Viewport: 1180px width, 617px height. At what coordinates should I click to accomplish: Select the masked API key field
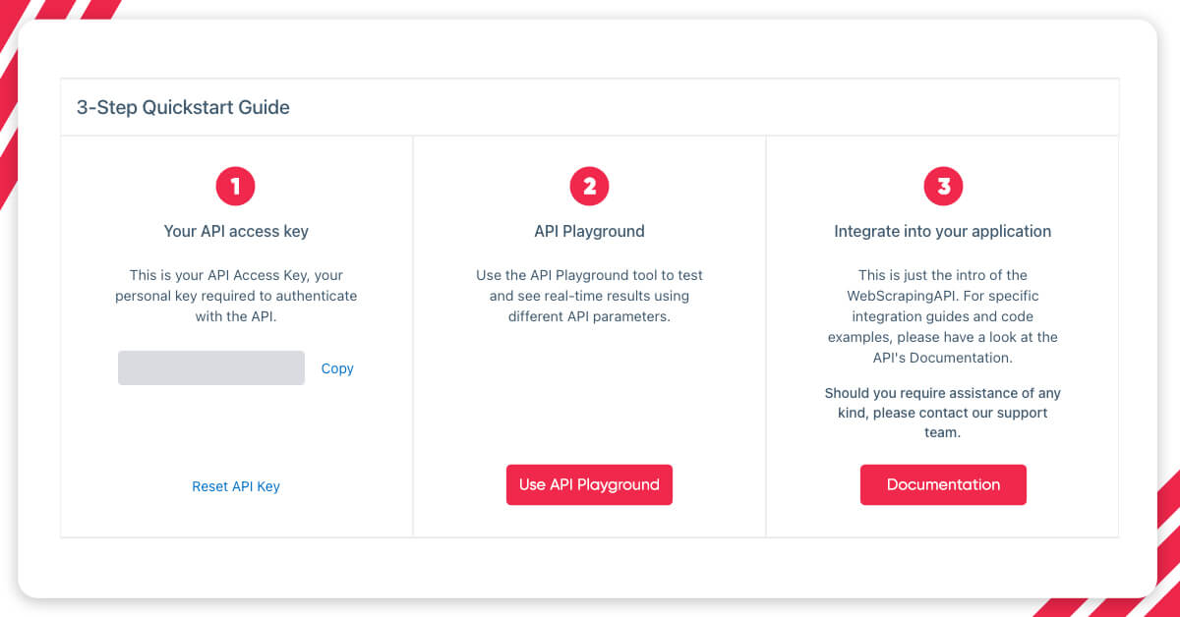(211, 367)
